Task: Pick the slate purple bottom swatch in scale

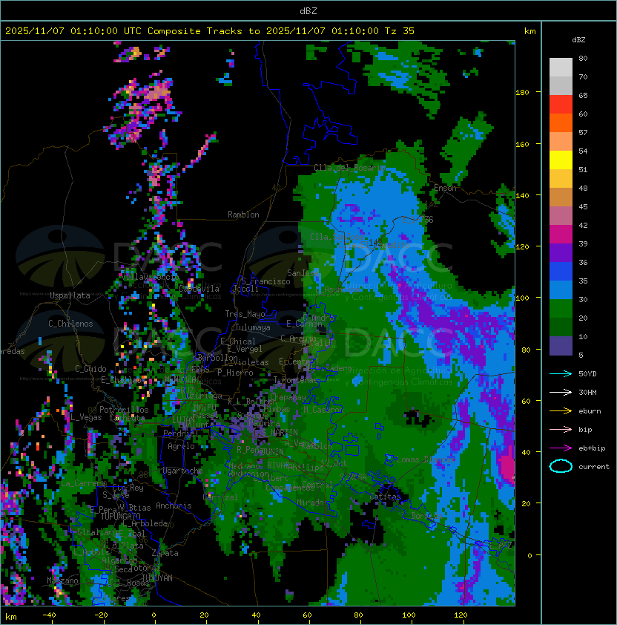Action: [x=561, y=346]
